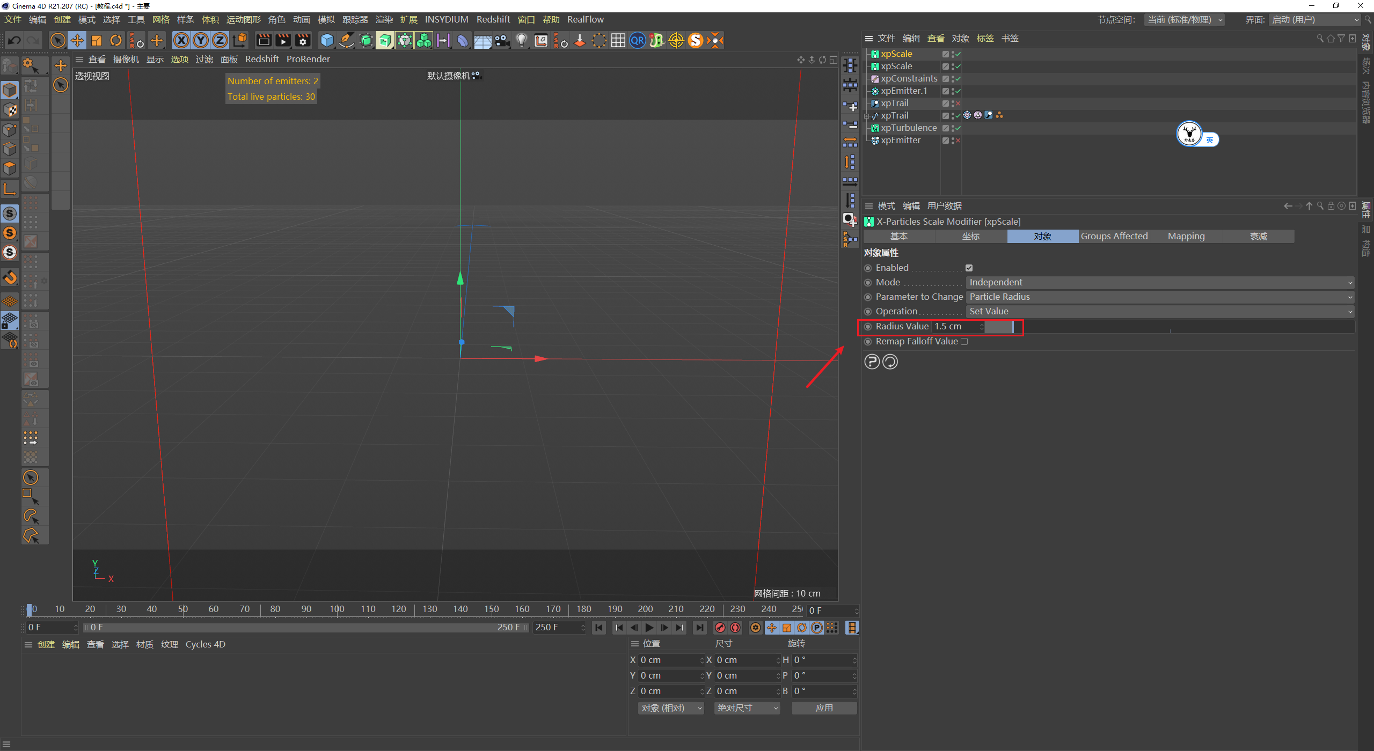Toggle the Y axis lock
Screen dimensions: 1374x751
201,40
